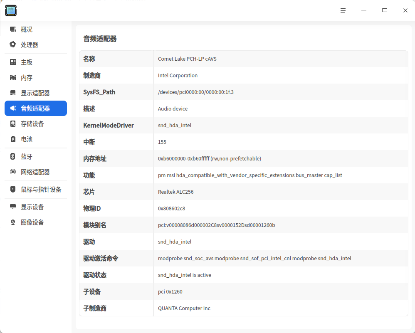Click the Realtek ALC256 chip value
Viewport: 415px width, 333px height.
176,192
